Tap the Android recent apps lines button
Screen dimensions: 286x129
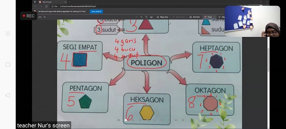pyautogui.click(x=8, y=34)
